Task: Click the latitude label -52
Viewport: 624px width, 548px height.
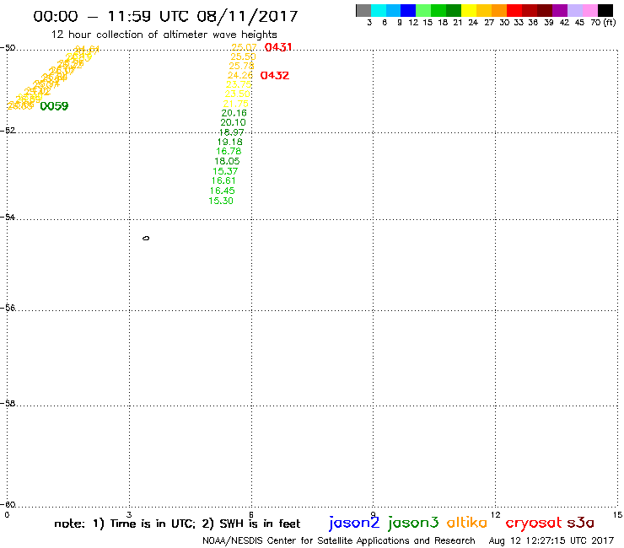Action: 8,131
